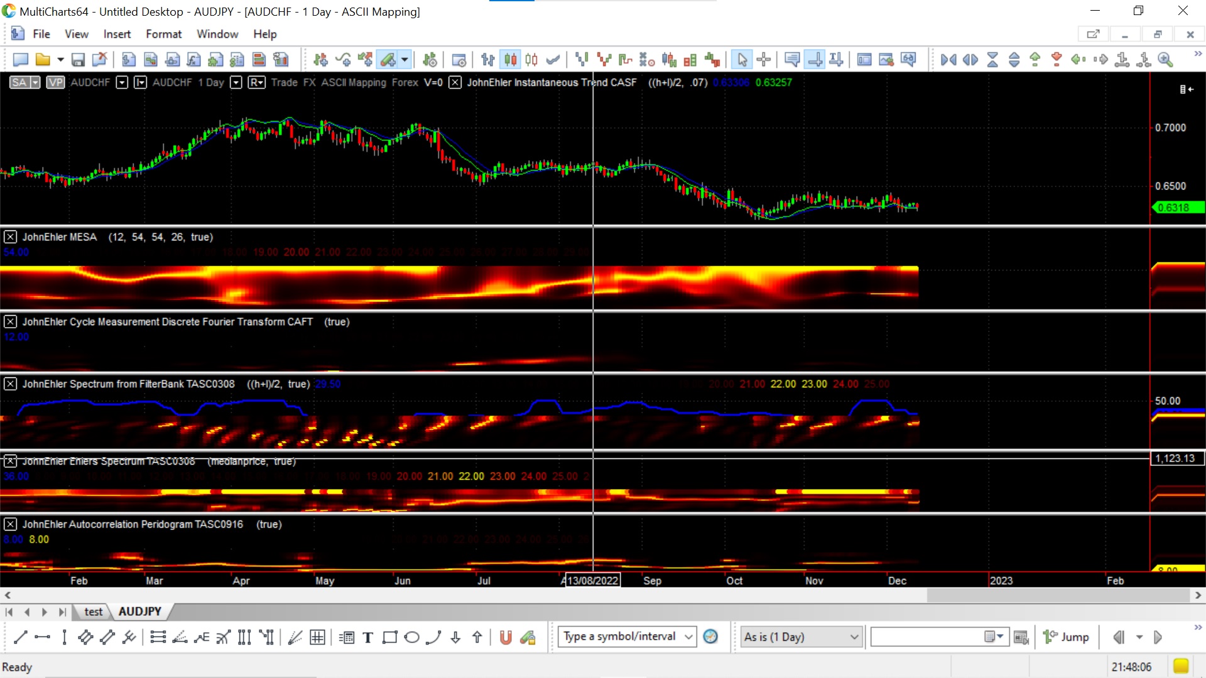The image size is (1206, 678).
Task: Select the crosshair pointer tool
Action: pyautogui.click(x=764, y=60)
